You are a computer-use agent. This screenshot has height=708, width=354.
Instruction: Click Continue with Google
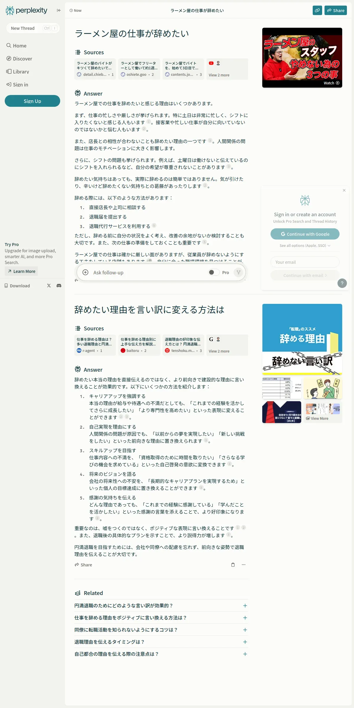[305, 234]
